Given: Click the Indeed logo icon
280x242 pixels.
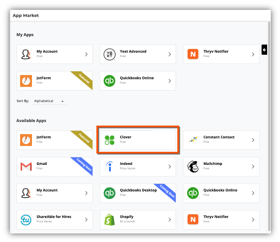Looking at the screenshot, I should (x=110, y=167).
